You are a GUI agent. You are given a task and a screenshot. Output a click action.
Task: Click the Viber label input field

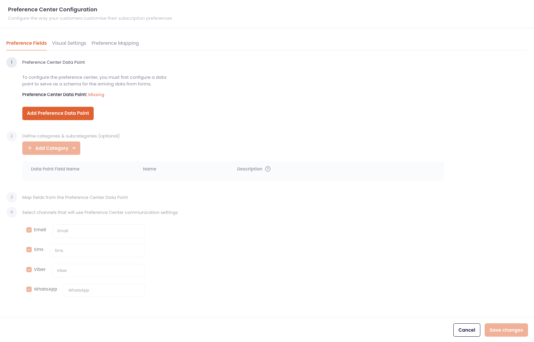coord(98,271)
